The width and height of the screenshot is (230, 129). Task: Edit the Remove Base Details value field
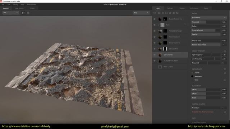pyautogui.click(x=224, y=45)
